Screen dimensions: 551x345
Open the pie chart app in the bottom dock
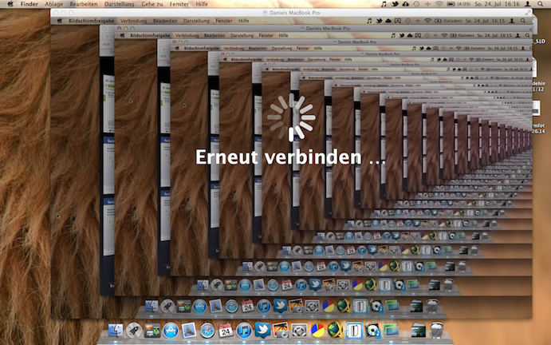(317, 331)
